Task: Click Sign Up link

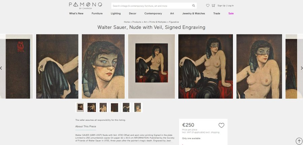Action: tap(221, 5)
